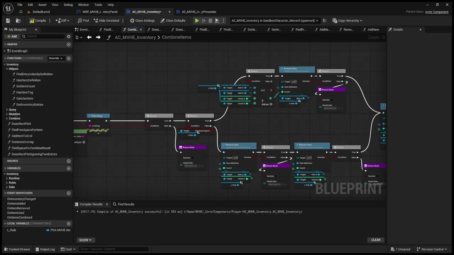Open the function Override dropdown
This screenshot has height=255, width=454.
coord(56,58)
